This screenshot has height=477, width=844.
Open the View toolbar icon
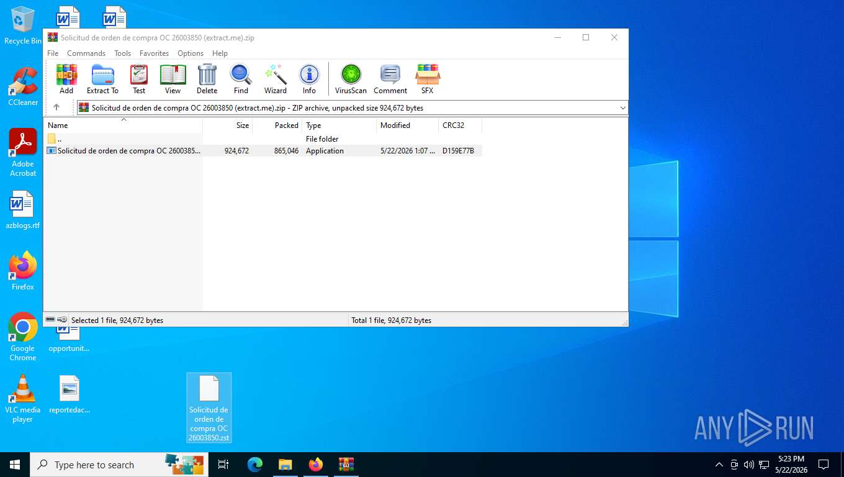(173, 79)
